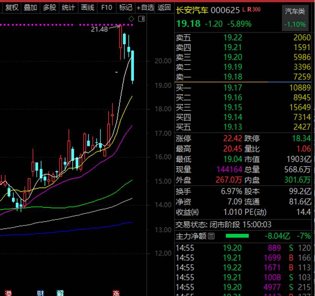Image resolution: width=315 pixels, height=296 pixels.
Task: Select the trade row with volume 1008
Action: coord(243,277)
